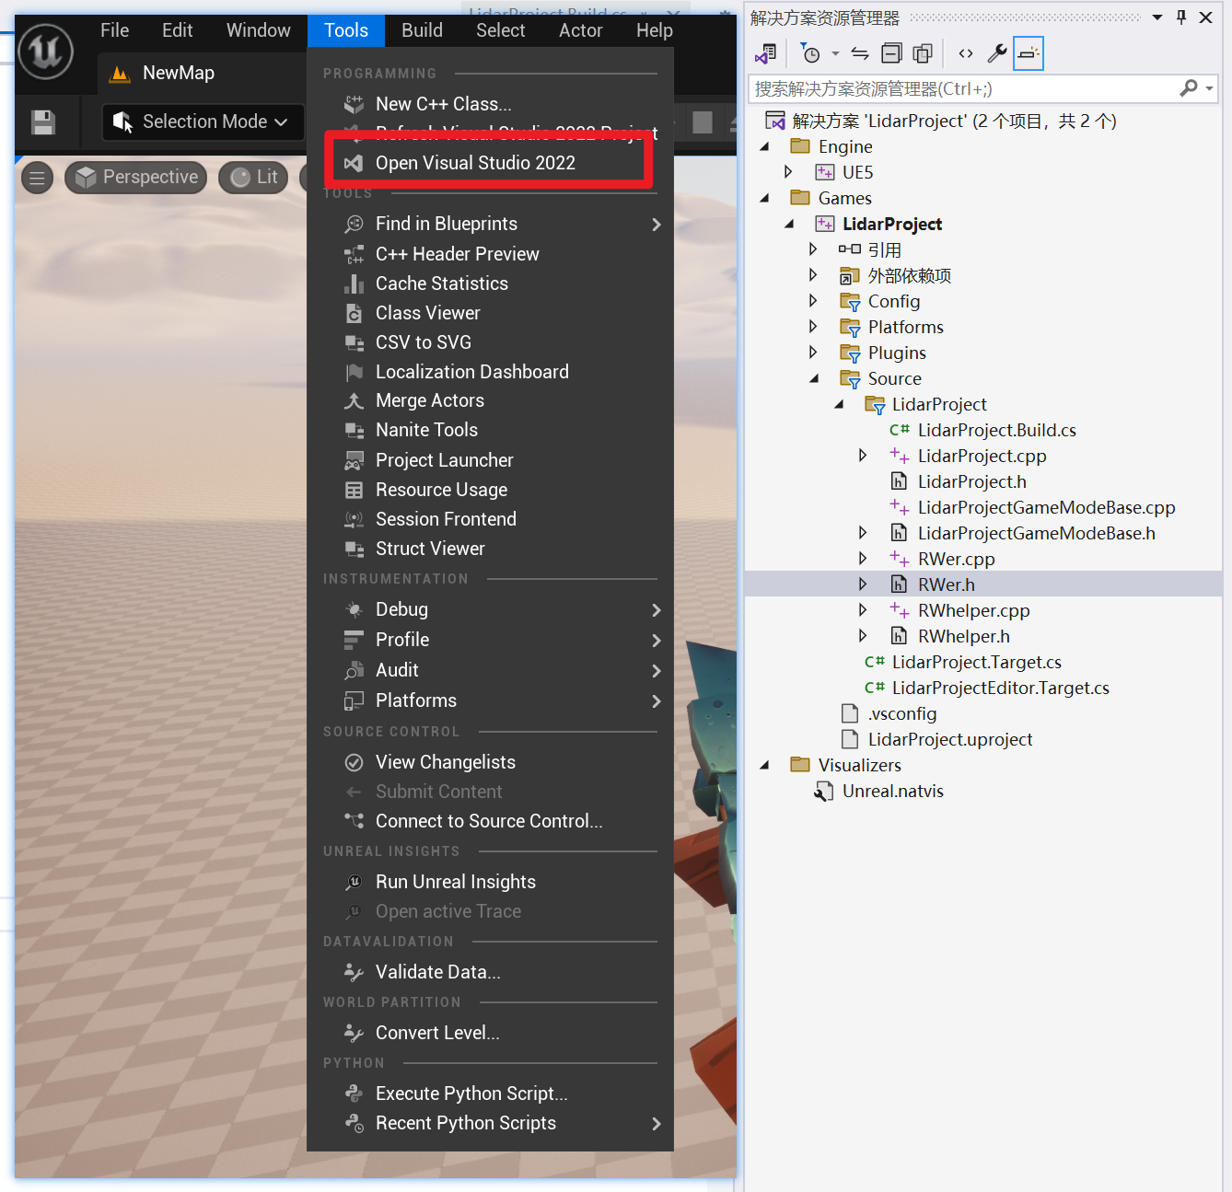Select Unreal.natvis under Visualizers
This screenshot has height=1192, width=1232.
[x=893, y=791]
